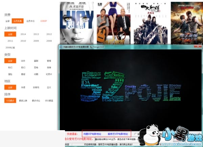Click the 优酷VIP电影地址 quick link
The image size is (203, 147).
point(92,134)
